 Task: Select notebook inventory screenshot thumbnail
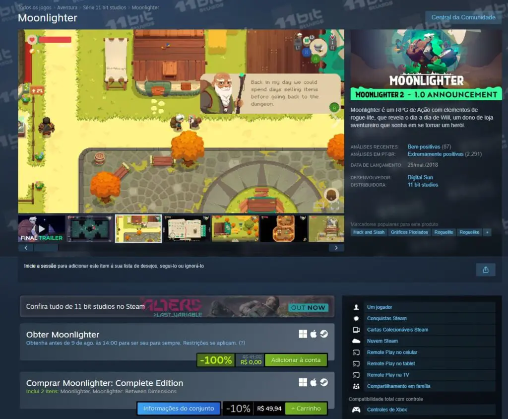(187, 229)
